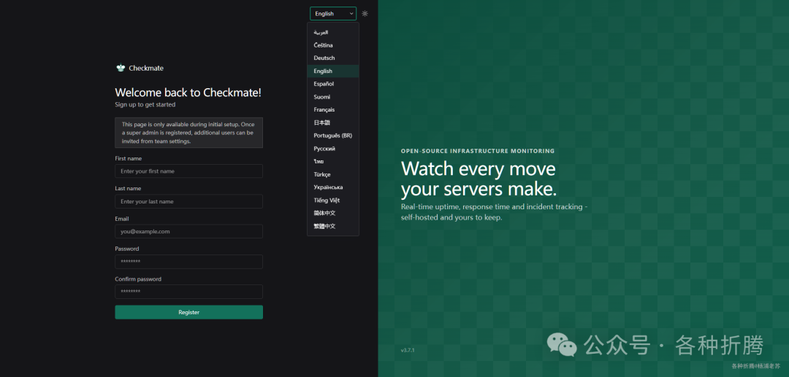Click into the Last name field

click(x=188, y=201)
